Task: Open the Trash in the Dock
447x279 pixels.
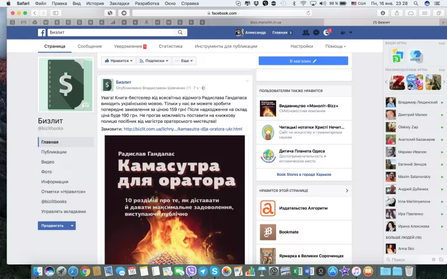Action: click(409, 271)
